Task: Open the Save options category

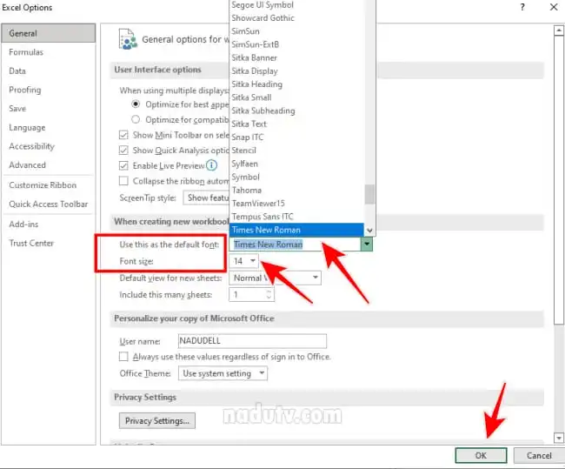Action: pyautogui.click(x=49, y=109)
